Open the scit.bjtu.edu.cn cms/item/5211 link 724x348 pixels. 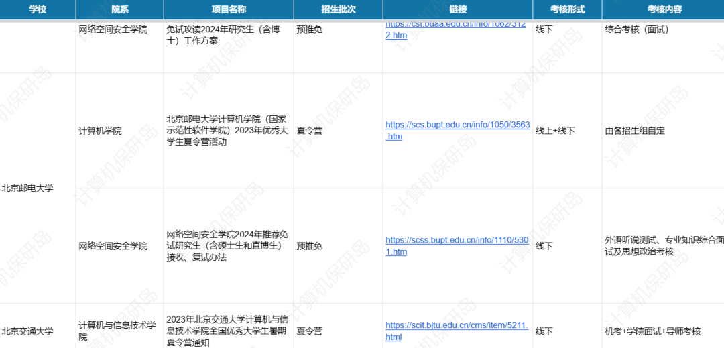coord(457,331)
